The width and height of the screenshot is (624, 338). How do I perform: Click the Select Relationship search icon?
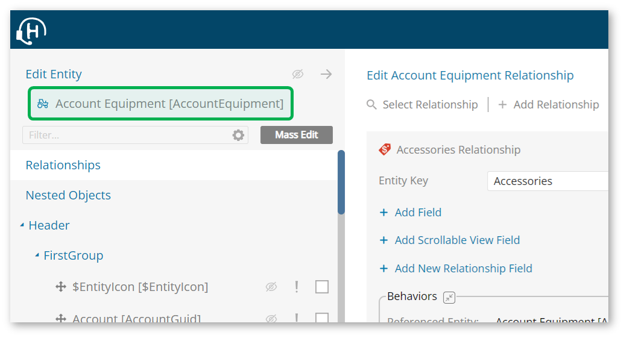point(371,105)
